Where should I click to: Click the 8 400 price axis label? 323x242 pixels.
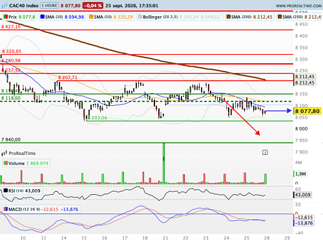coord(301,36)
